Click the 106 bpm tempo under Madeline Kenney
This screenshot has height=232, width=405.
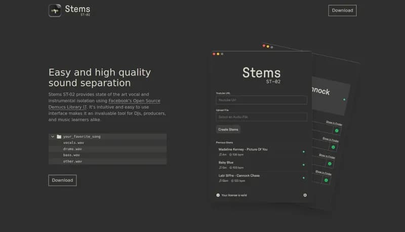[x=236, y=154]
